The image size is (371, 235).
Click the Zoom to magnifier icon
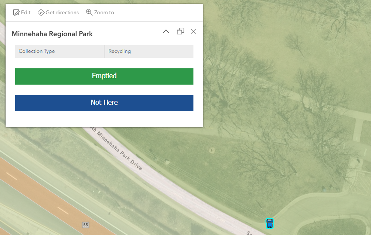point(89,12)
